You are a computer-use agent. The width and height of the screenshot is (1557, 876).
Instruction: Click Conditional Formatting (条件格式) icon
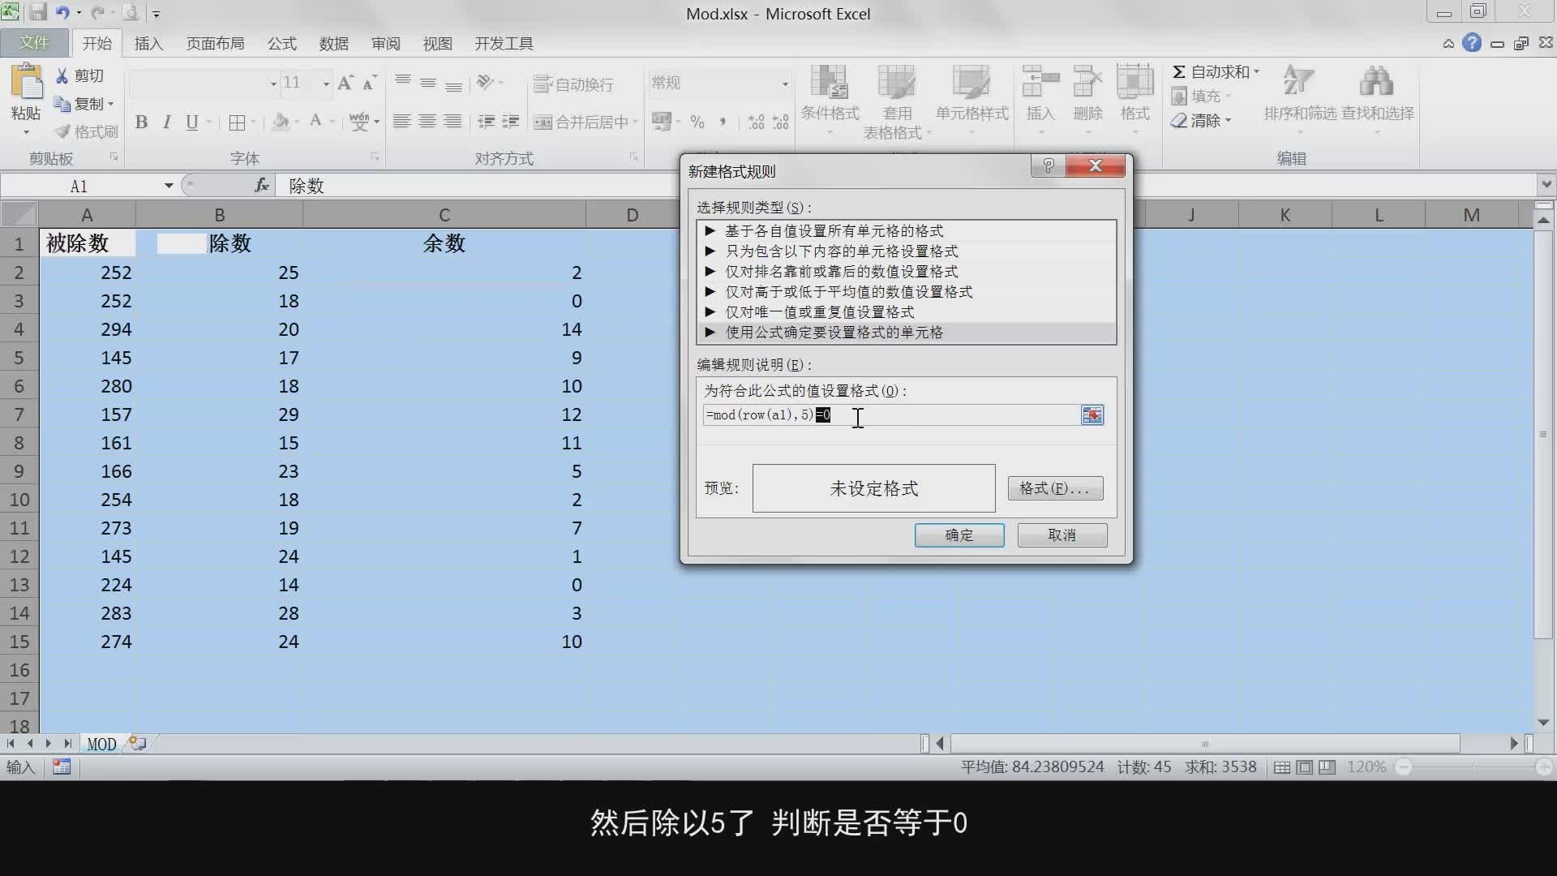pyautogui.click(x=830, y=84)
